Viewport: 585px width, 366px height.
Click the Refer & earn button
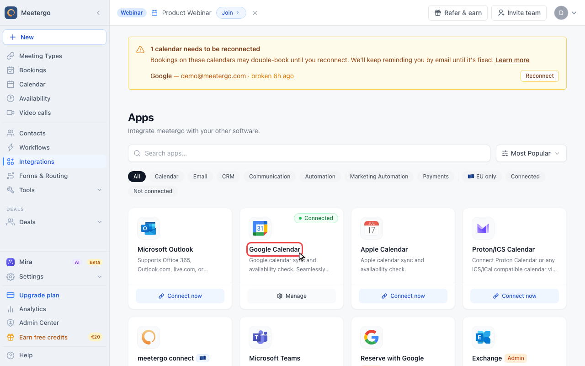[458, 13]
